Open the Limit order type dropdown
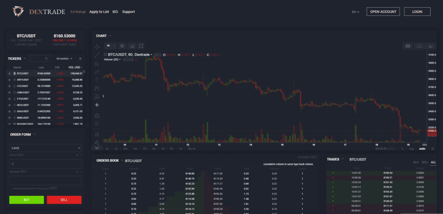Image resolution: width=443 pixels, height=214 pixels. (x=45, y=148)
